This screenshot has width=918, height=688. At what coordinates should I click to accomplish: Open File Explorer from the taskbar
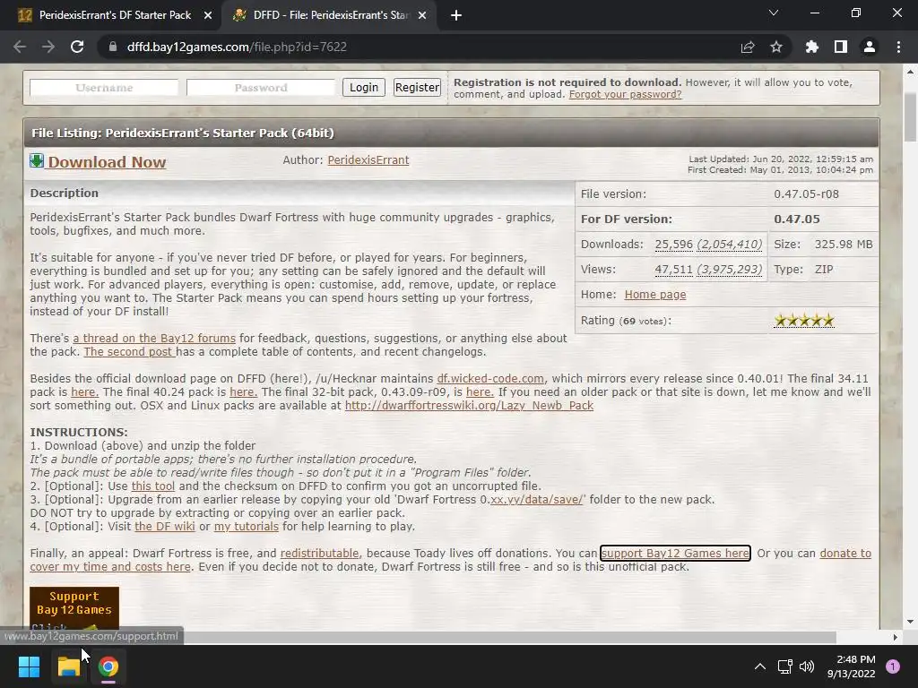point(68,666)
